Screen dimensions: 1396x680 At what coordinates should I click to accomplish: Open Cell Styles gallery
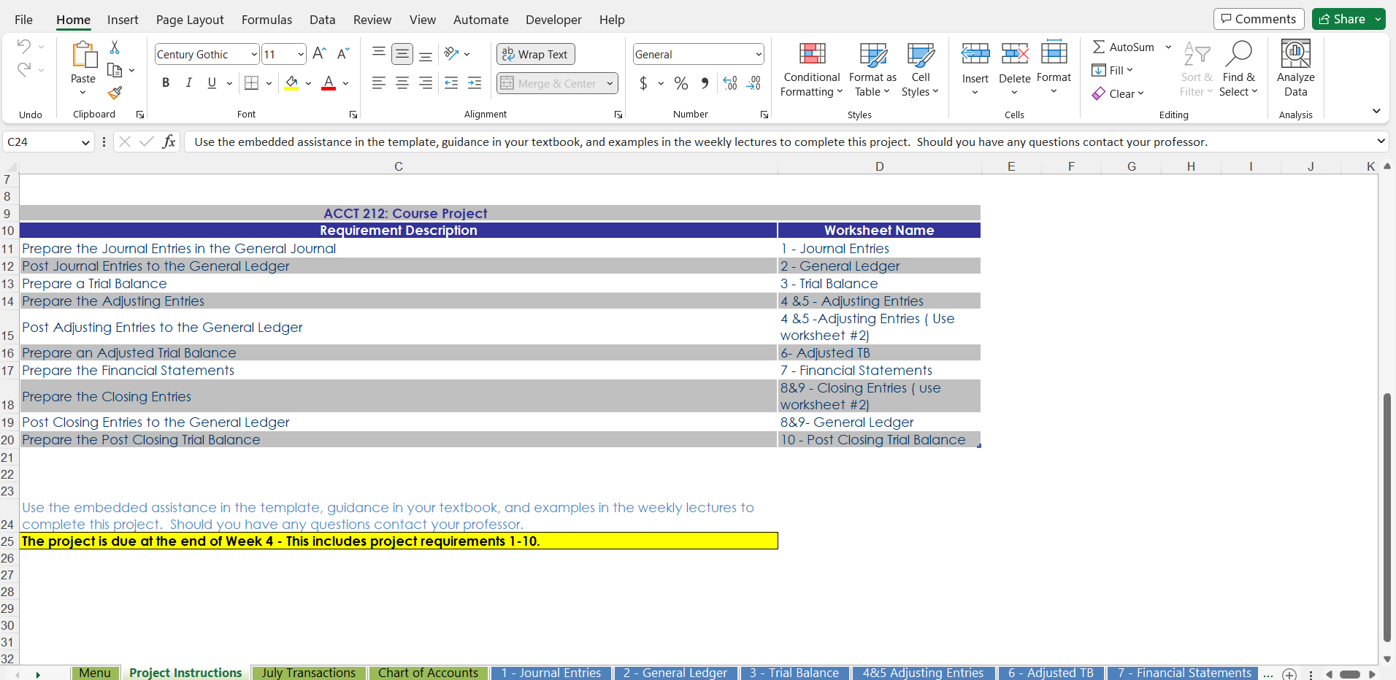click(x=920, y=69)
